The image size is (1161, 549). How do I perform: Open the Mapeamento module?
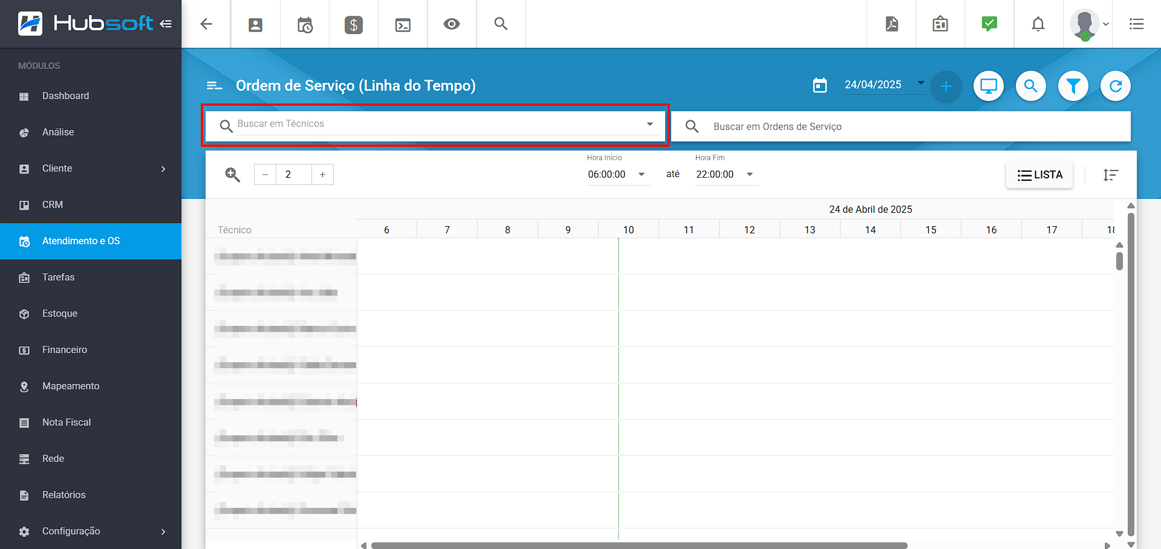91,386
